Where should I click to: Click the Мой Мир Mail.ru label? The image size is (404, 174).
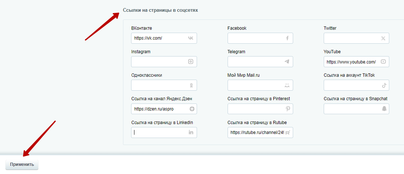[x=243, y=75]
